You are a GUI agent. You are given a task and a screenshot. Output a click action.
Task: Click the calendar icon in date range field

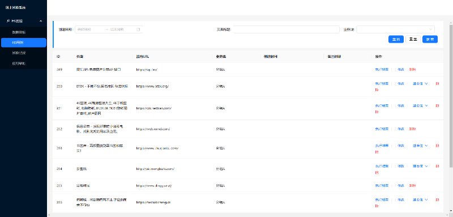138,29
